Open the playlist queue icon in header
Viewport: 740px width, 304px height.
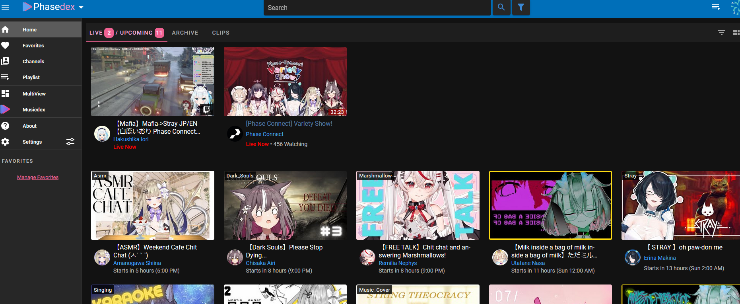[x=716, y=7]
